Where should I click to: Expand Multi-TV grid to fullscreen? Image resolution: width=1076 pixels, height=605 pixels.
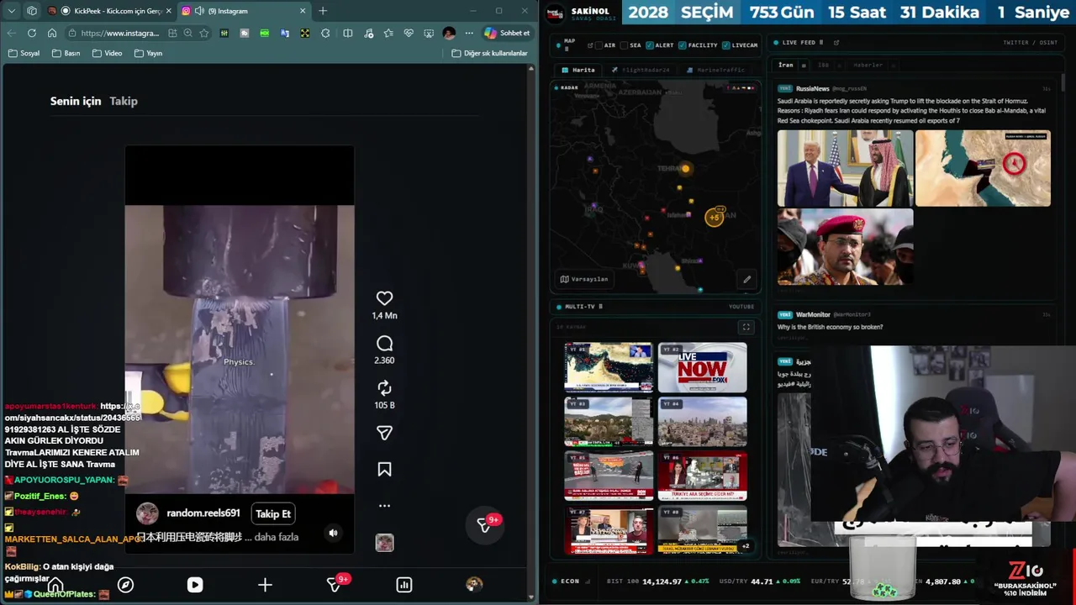(746, 328)
